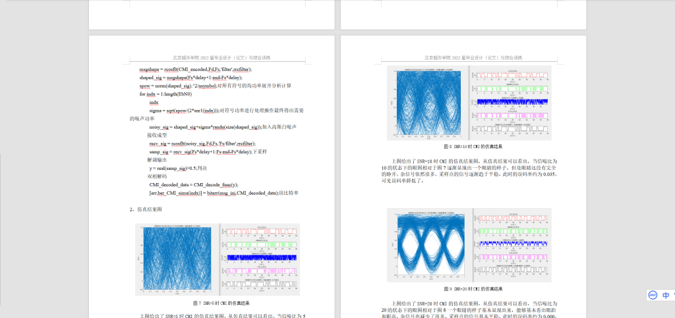Select the Figure 7 waveform subplot panel

click(x=260, y=259)
